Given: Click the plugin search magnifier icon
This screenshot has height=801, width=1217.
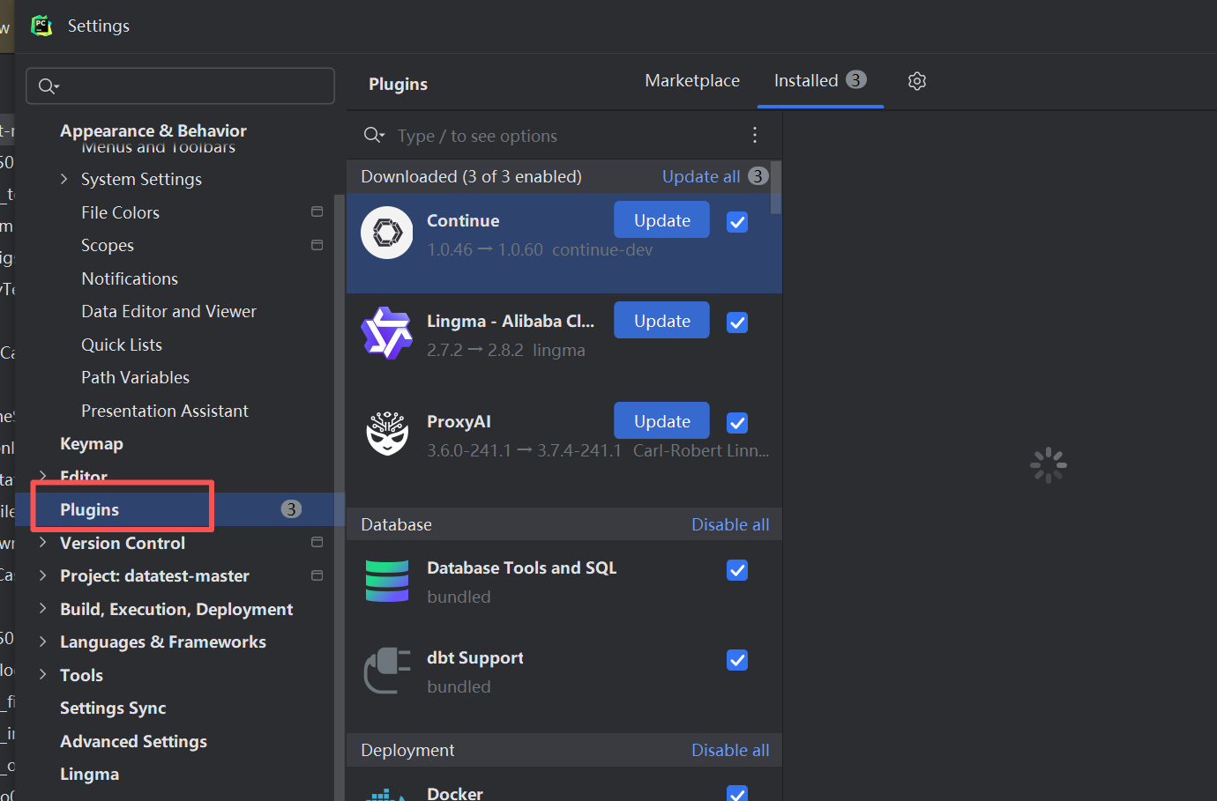Looking at the screenshot, I should 374,135.
